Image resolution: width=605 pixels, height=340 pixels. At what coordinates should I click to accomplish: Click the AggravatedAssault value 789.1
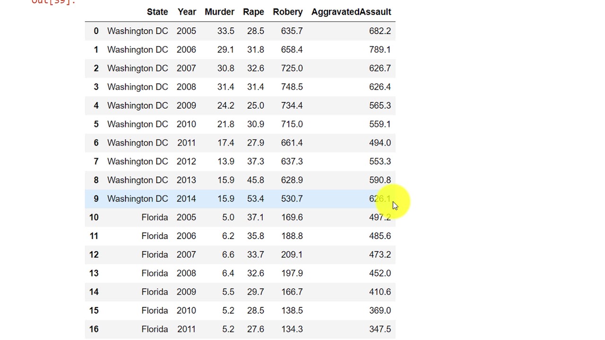380,50
